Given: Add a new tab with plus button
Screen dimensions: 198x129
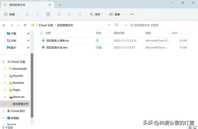Looking at the screenshot, I should coord(60,5).
